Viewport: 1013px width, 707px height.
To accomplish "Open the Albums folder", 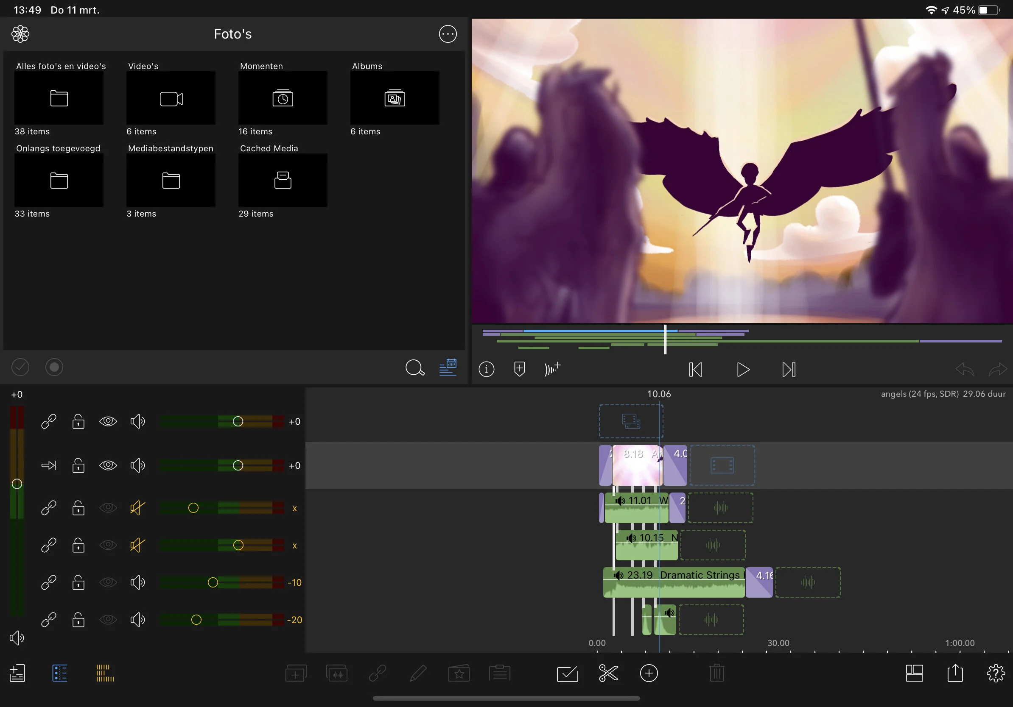I will pyautogui.click(x=395, y=98).
